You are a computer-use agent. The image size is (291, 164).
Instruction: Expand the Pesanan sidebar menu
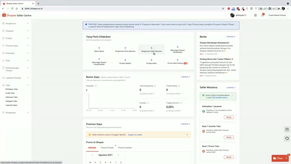16,31
